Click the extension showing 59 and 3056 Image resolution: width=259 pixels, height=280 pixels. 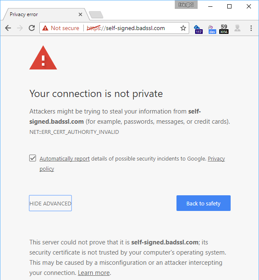(224, 29)
